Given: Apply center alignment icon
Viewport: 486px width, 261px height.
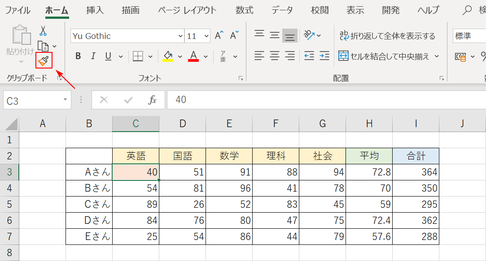Looking at the screenshot, I should click(x=274, y=56).
